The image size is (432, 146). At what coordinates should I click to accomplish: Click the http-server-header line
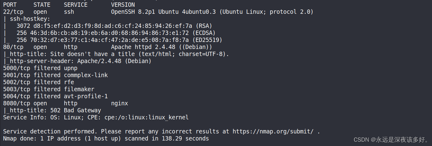pyautogui.click(x=77, y=61)
